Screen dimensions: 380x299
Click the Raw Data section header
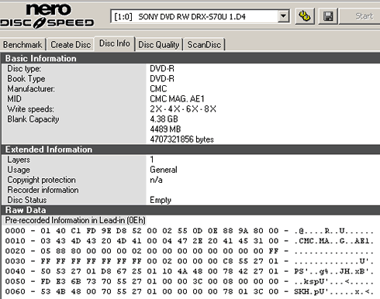click(x=190, y=210)
